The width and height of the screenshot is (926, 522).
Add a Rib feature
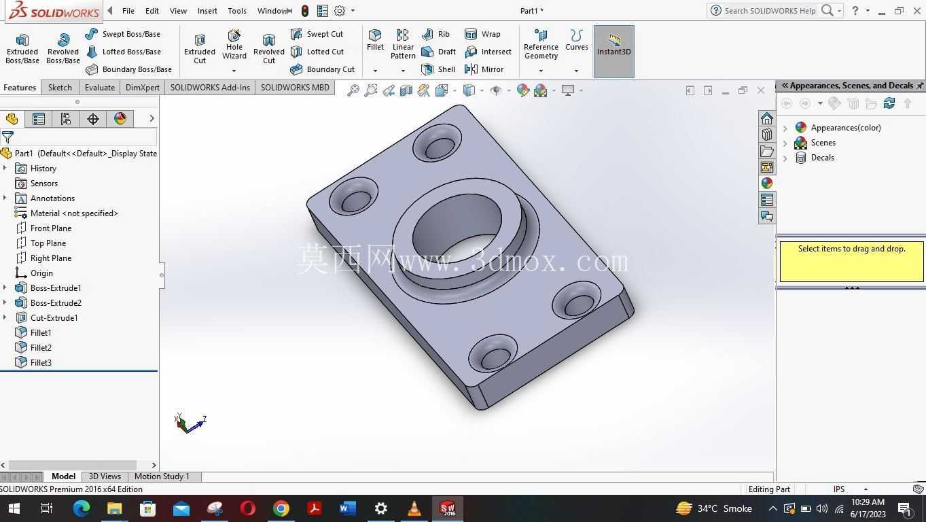435,34
